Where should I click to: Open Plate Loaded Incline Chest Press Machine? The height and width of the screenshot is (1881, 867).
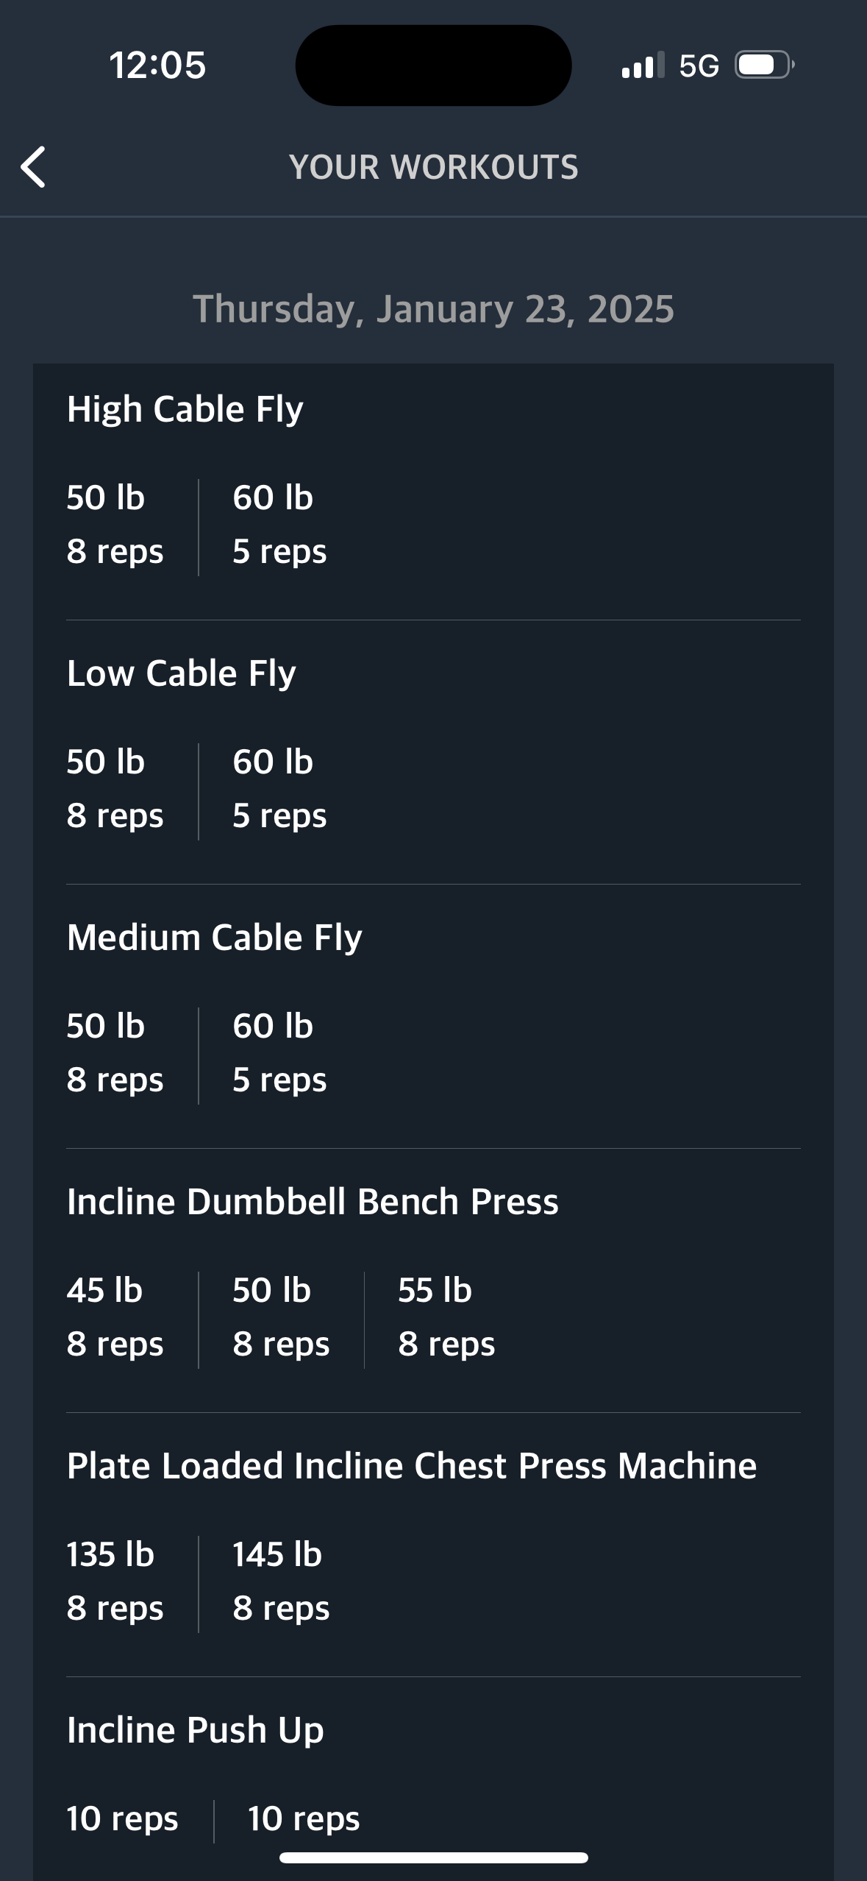click(x=412, y=1466)
